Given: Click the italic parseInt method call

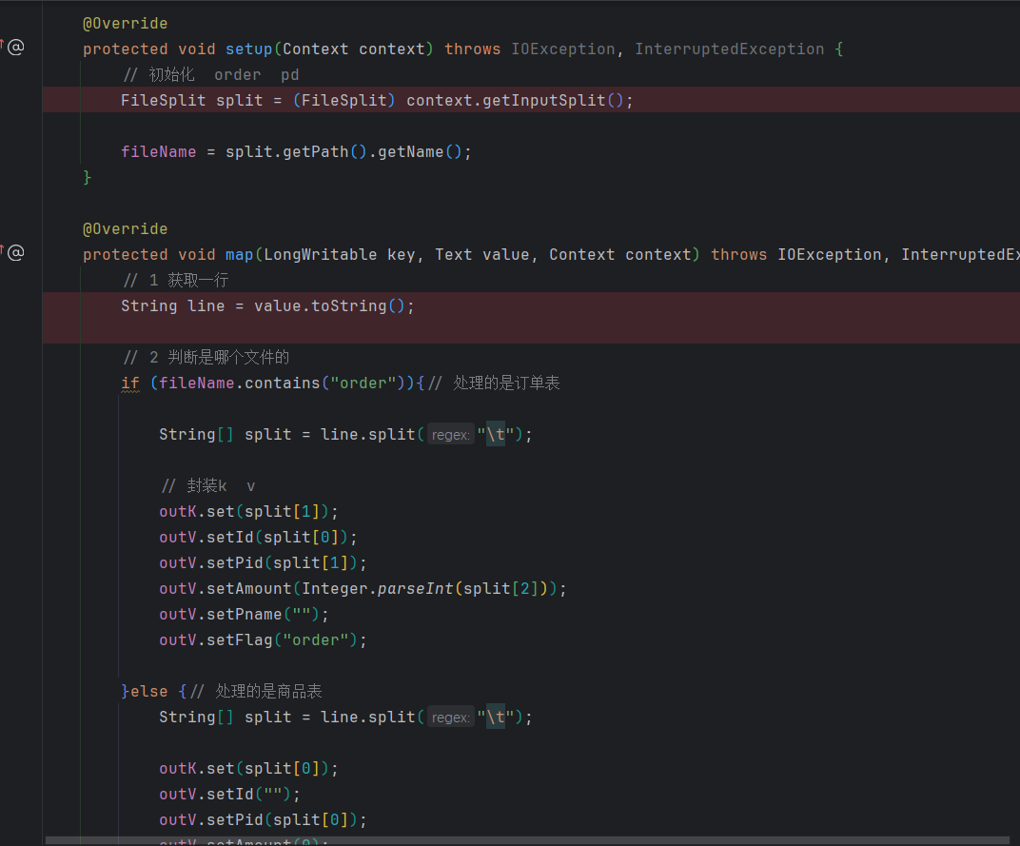Looking at the screenshot, I should [415, 589].
